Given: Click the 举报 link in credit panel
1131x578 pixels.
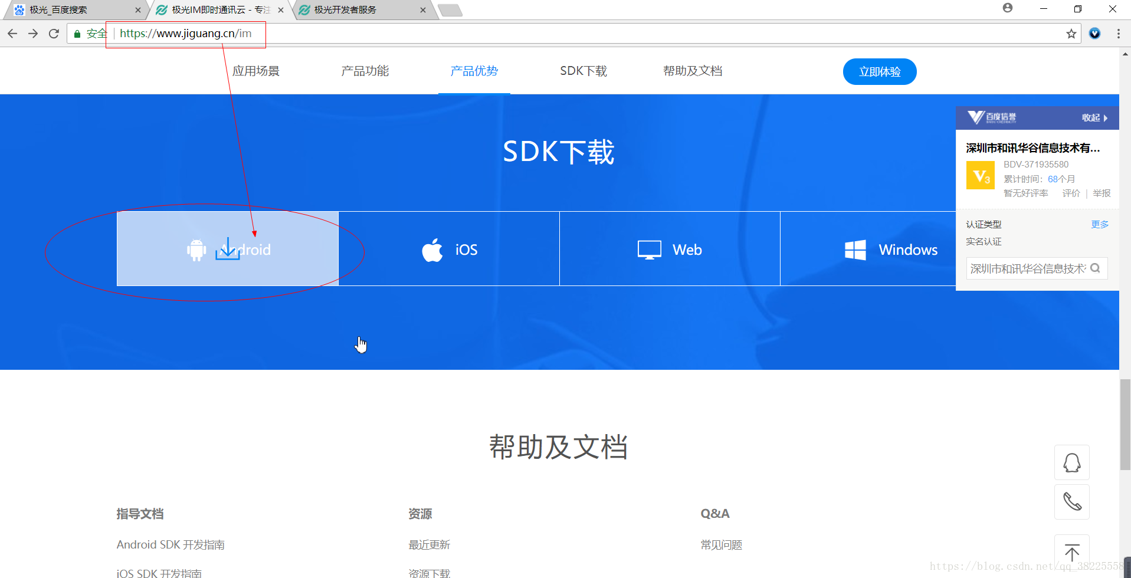Looking at the screenshot, I should pos(1102,193).
